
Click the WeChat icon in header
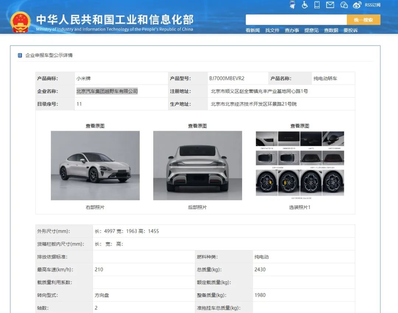click(x=344, y=5)
